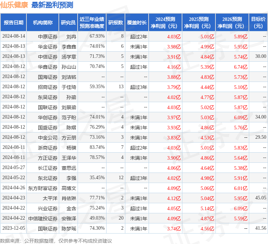Image resolution: width=268 pixels, height=244 pixels.
Task: Select the 机构简称 column header
Action: tap(43, 22)
